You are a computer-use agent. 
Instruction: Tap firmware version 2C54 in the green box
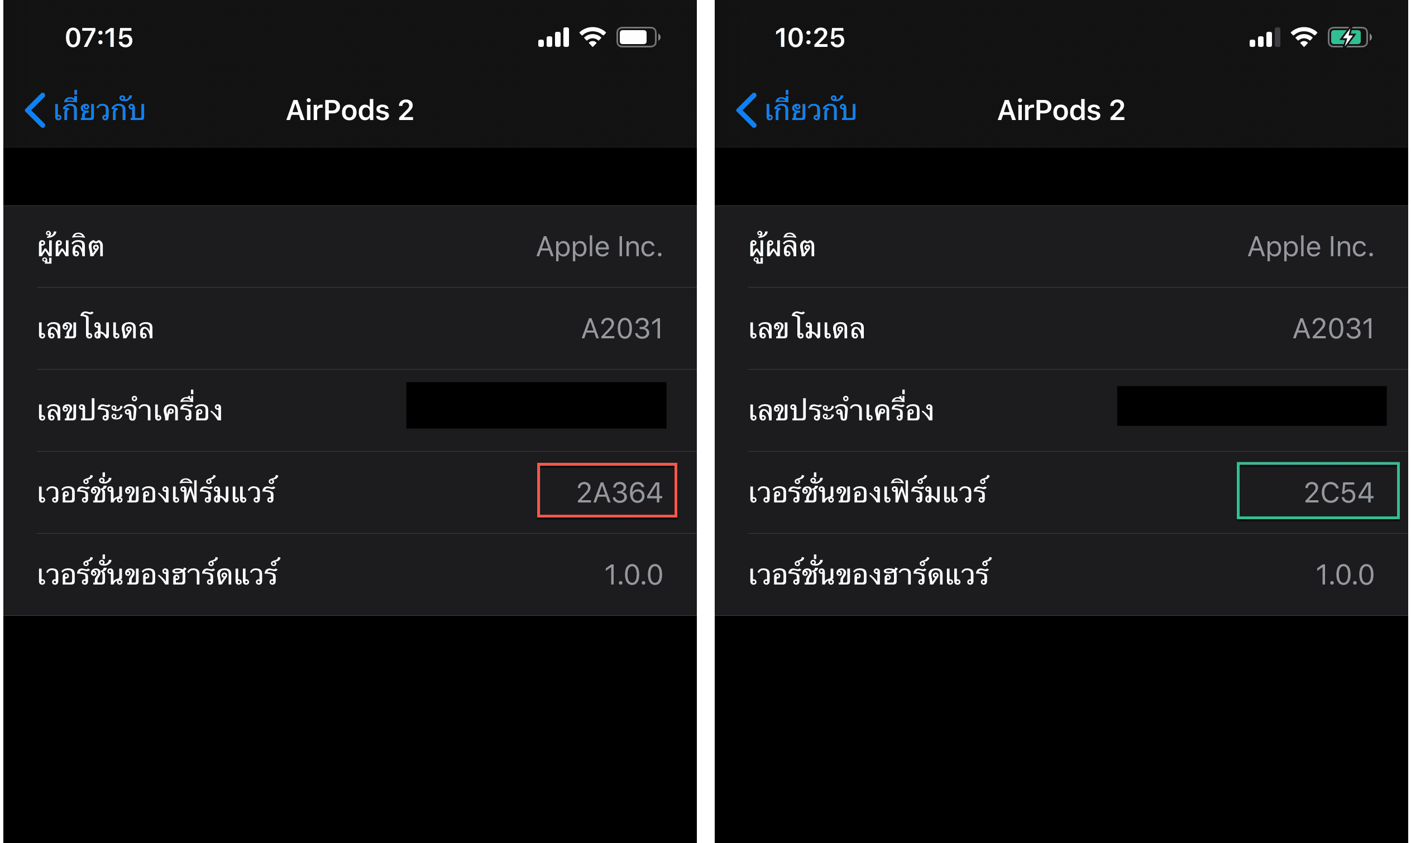point(1317,491)
